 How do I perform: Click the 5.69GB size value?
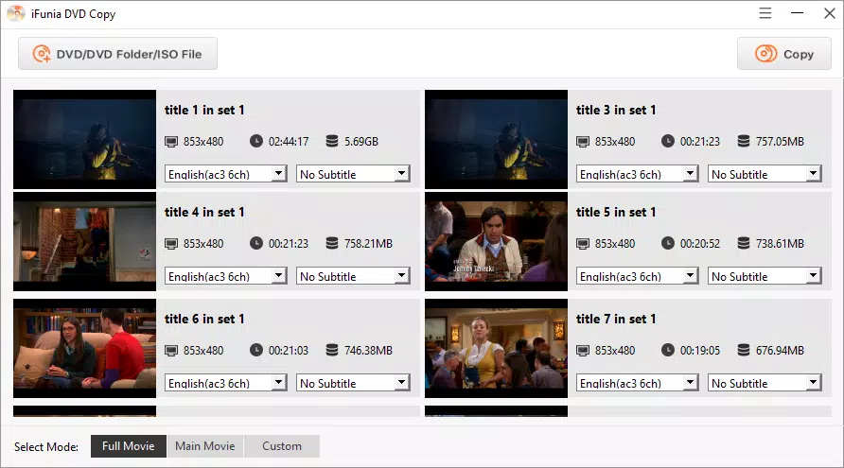361,142
